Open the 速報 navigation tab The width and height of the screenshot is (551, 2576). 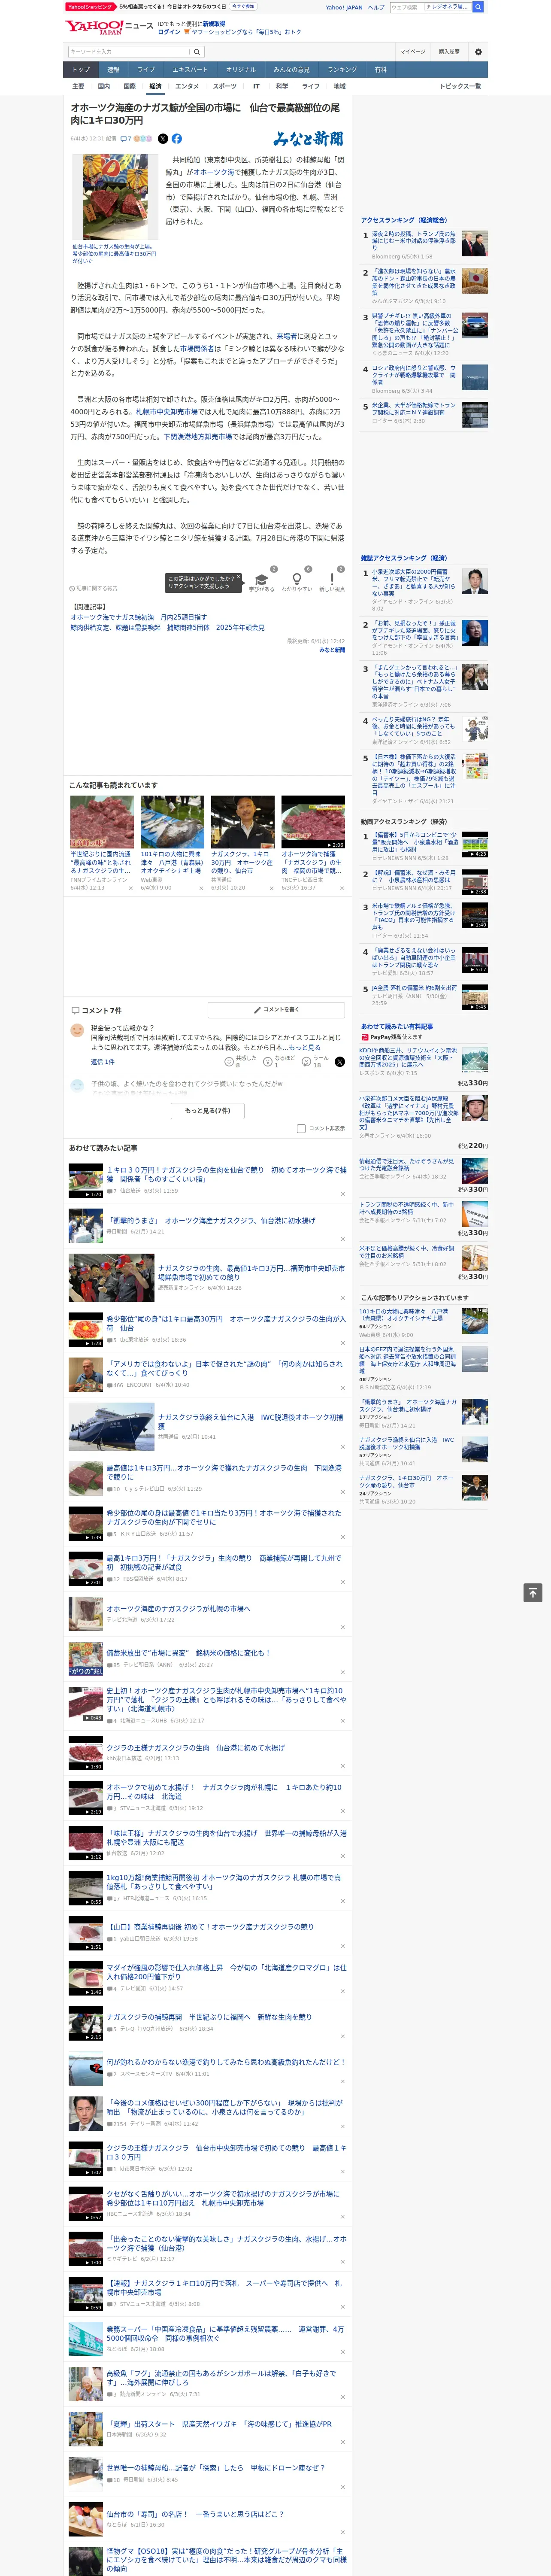(113, 70)
